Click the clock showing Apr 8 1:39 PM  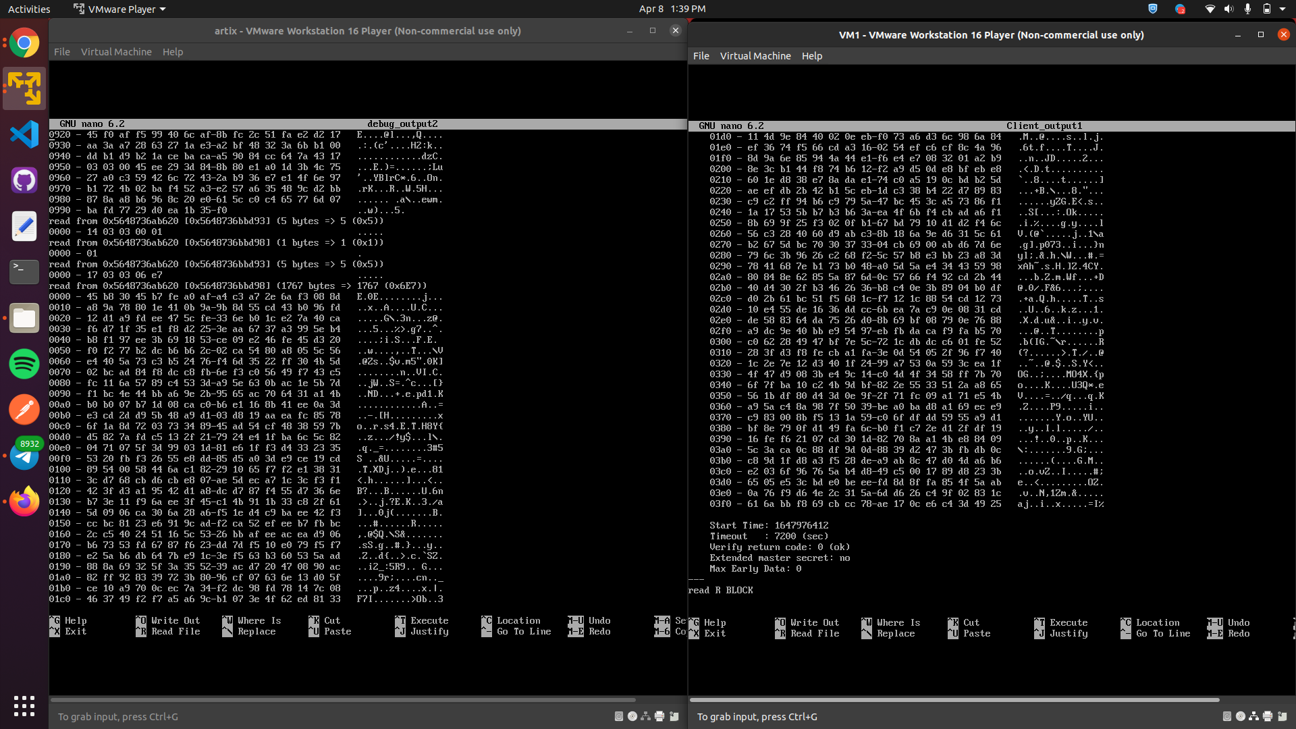[672, 9]
